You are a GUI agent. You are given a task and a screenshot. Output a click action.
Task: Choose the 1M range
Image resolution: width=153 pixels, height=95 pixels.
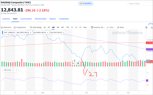(x=53, y=27)
